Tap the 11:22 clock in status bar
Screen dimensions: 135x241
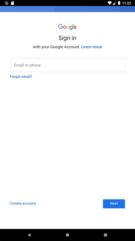(x=126, y=3)
